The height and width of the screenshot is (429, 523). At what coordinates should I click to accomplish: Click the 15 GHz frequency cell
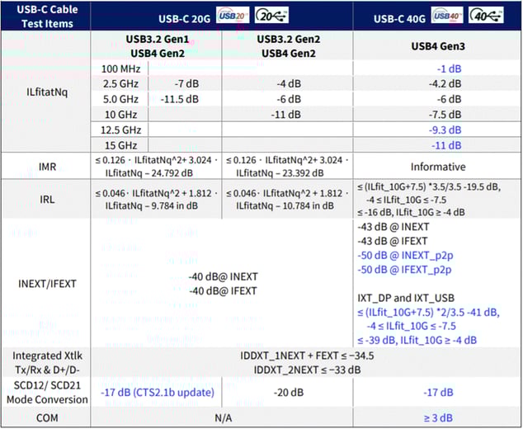[120, 145]
